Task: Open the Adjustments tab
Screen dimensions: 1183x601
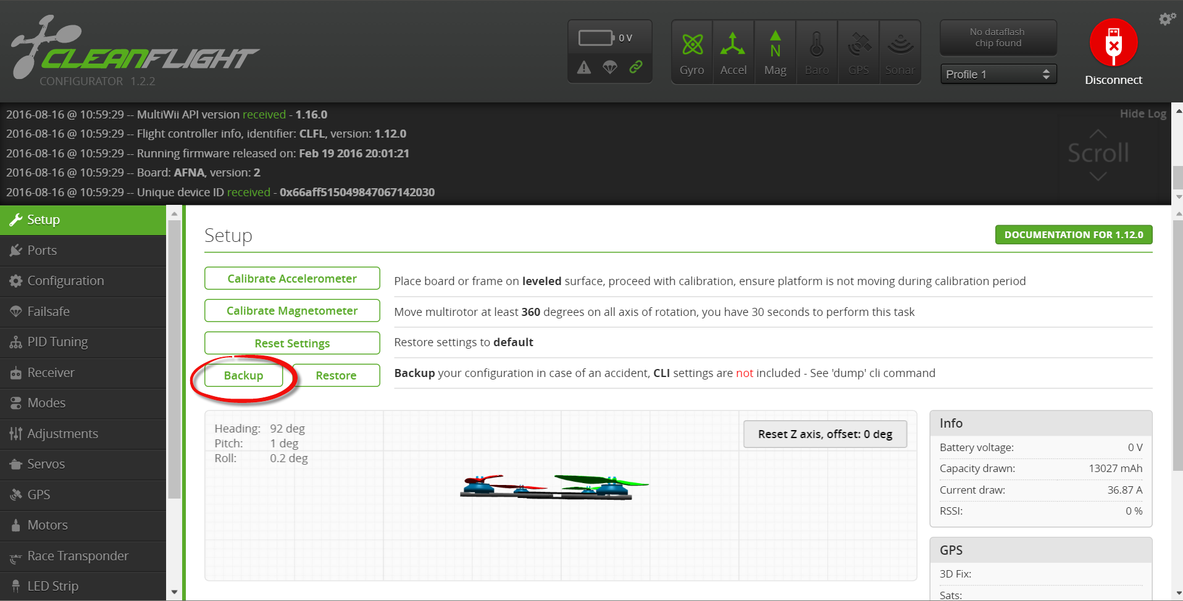Action: (x=83, y=434)
